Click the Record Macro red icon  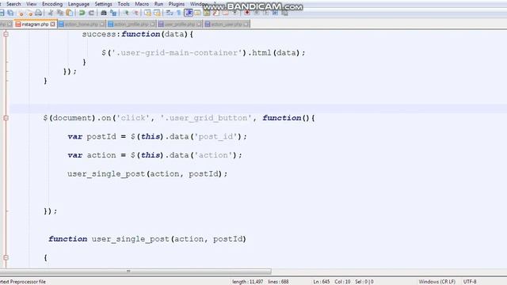point(247,13)
